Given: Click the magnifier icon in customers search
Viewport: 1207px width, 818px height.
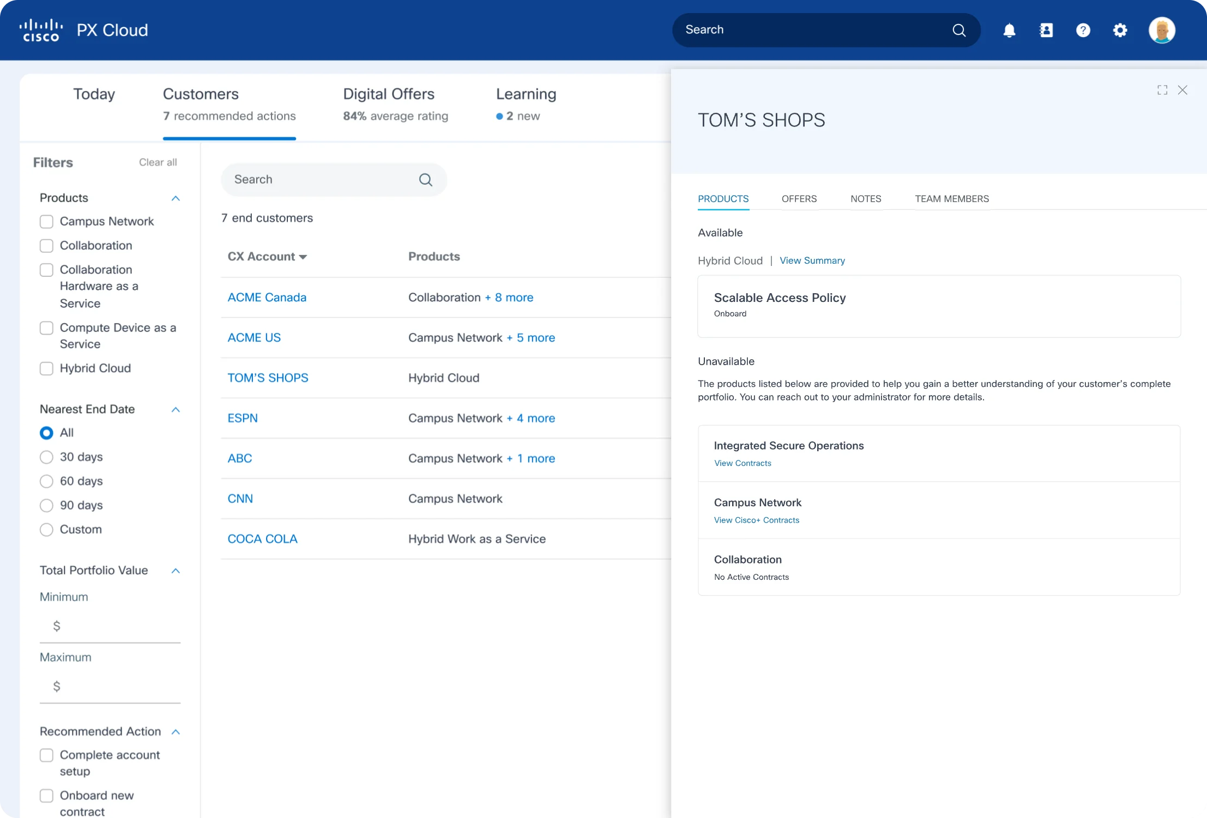Looking at the screenshot, I should tap(425, 179).
